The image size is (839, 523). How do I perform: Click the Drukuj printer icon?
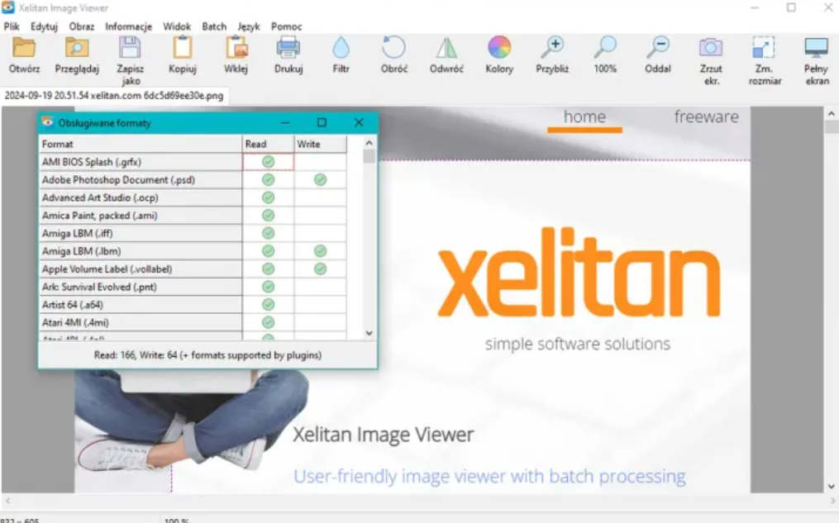tap(288, 48)
